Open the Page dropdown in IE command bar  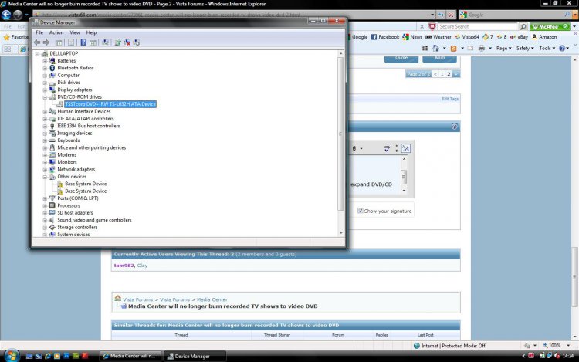click(x=503, y=49)
